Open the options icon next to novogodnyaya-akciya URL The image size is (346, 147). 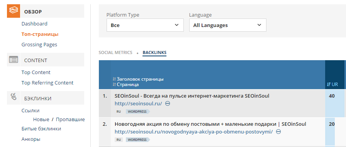278,132
